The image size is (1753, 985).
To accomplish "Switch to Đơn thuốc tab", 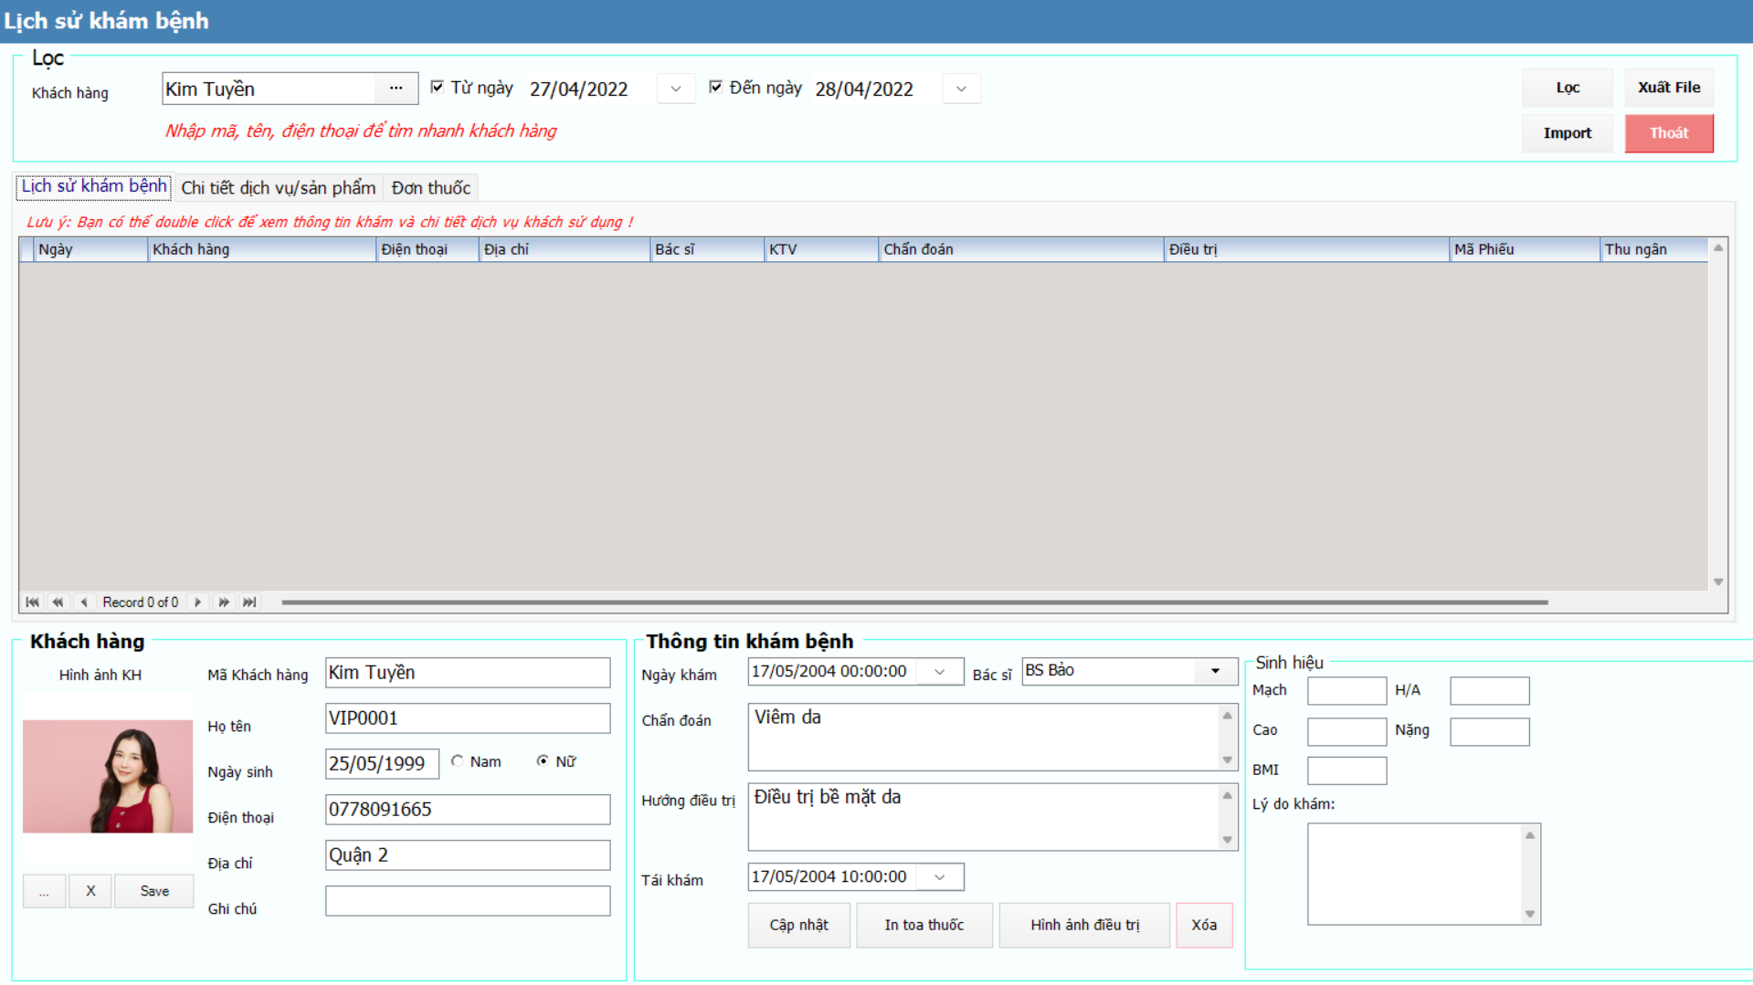I will click(x=430, y=188).
